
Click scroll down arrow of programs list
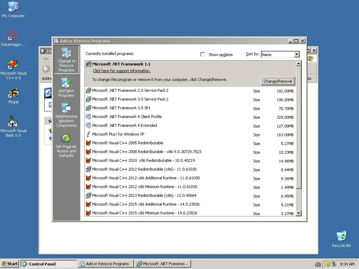[298, 213]
